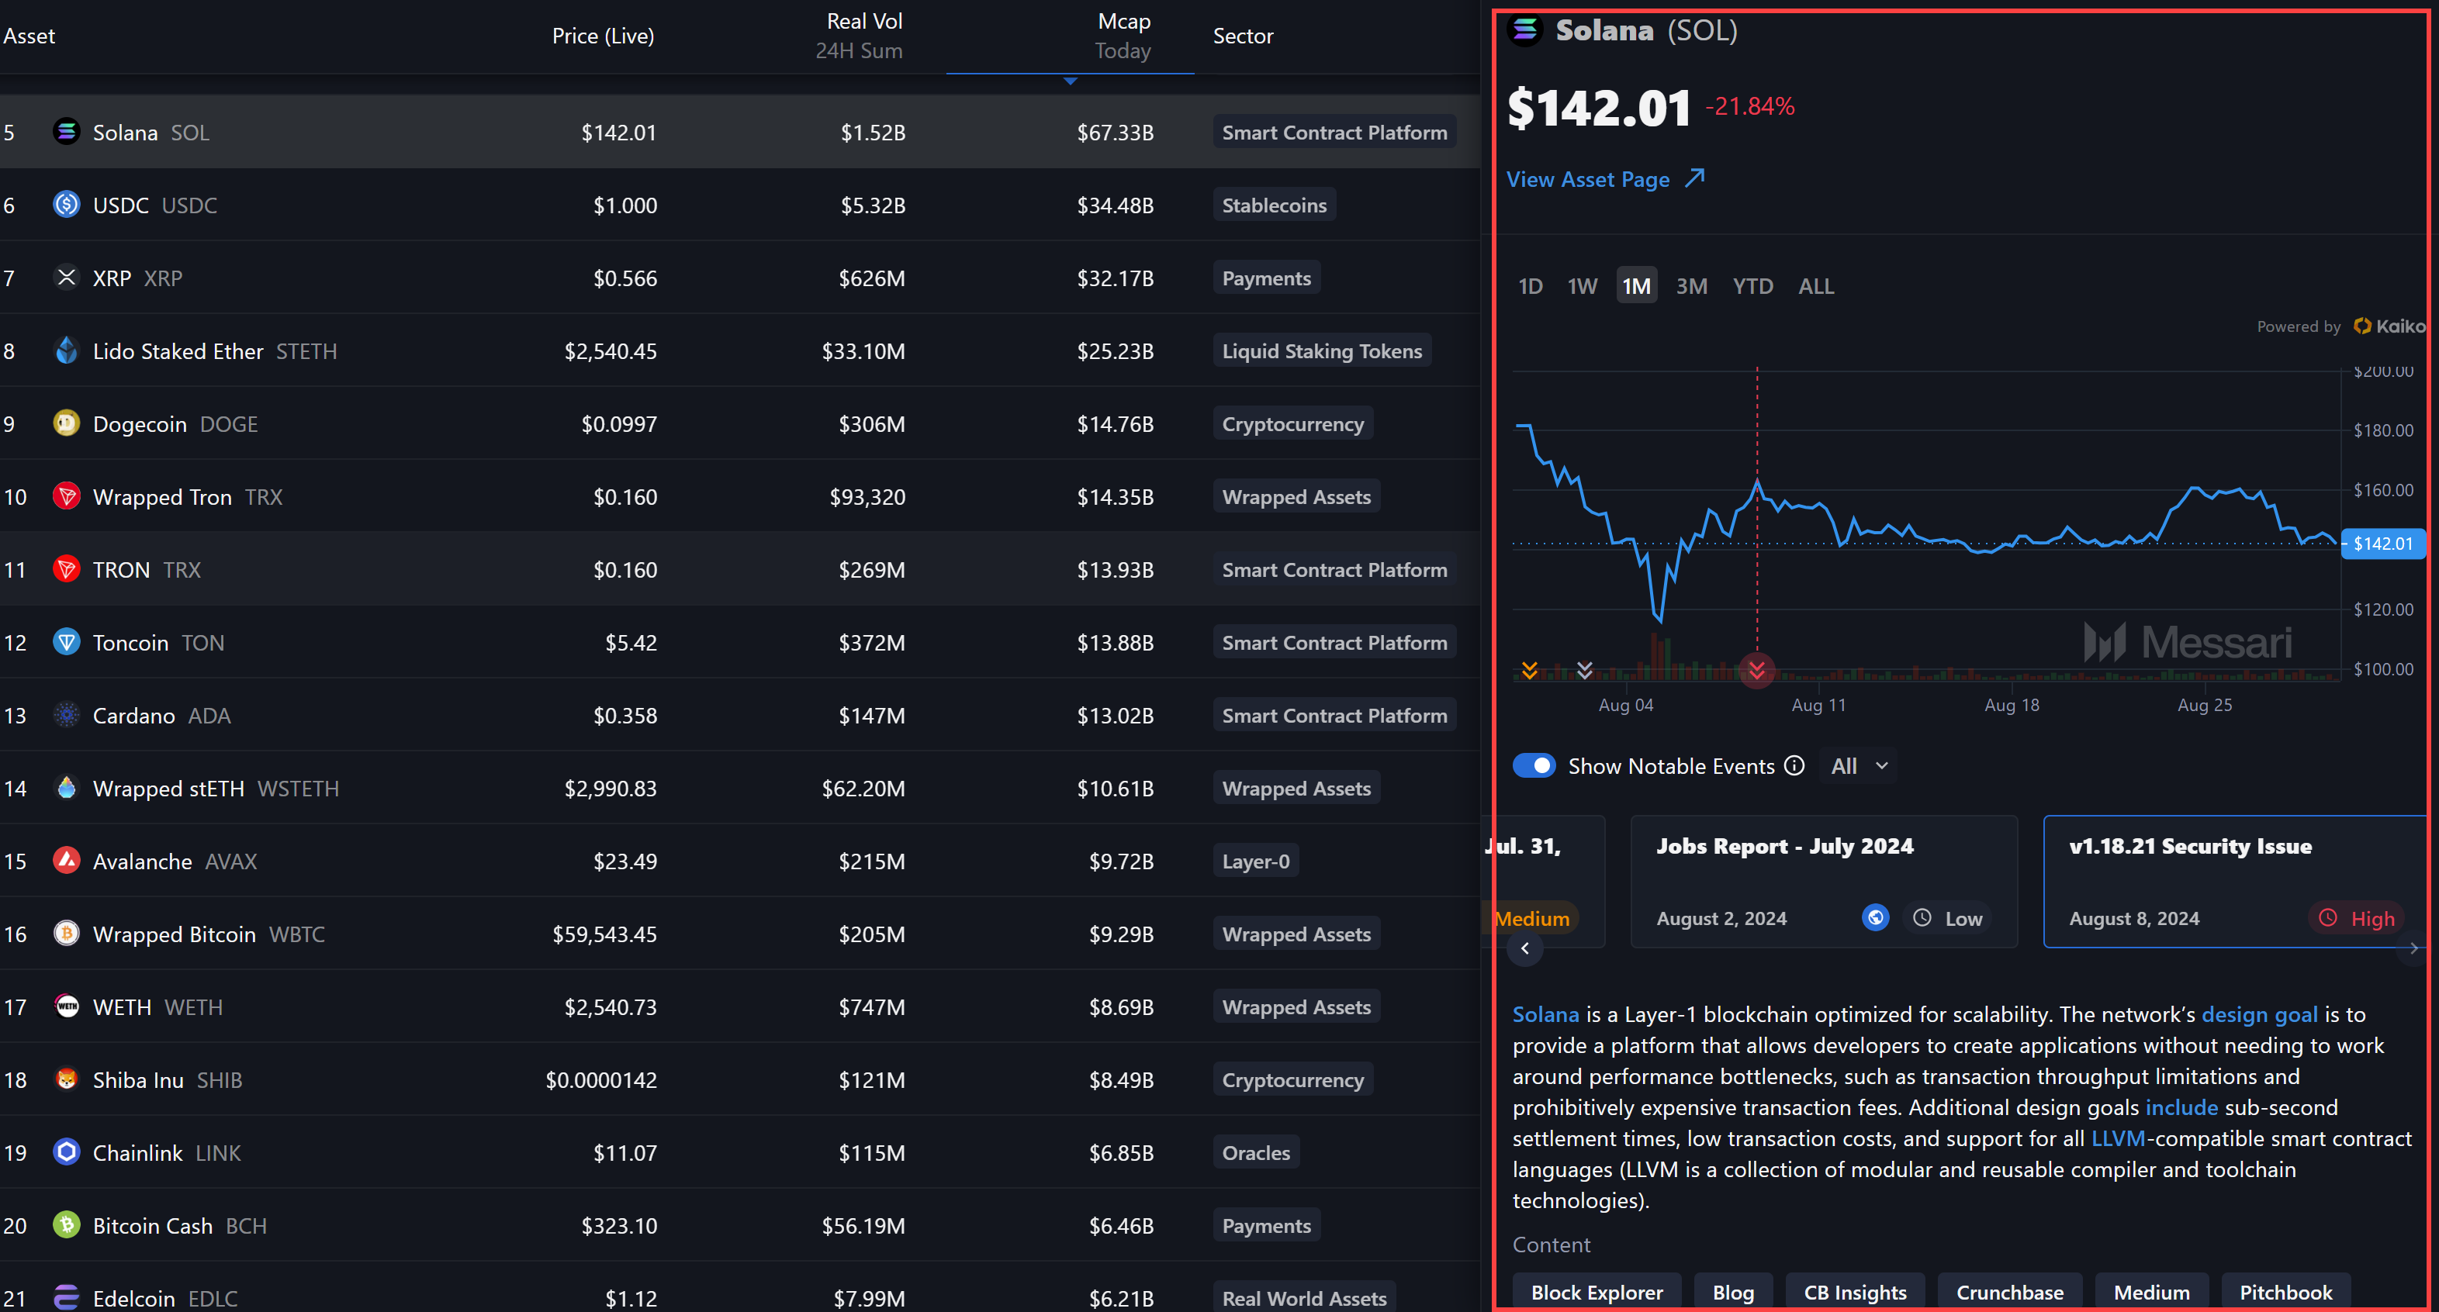Click the Solana logo in the detail panel header
The image size is (2439, 1312).
pyautogui.click(x=1524, y=30)
